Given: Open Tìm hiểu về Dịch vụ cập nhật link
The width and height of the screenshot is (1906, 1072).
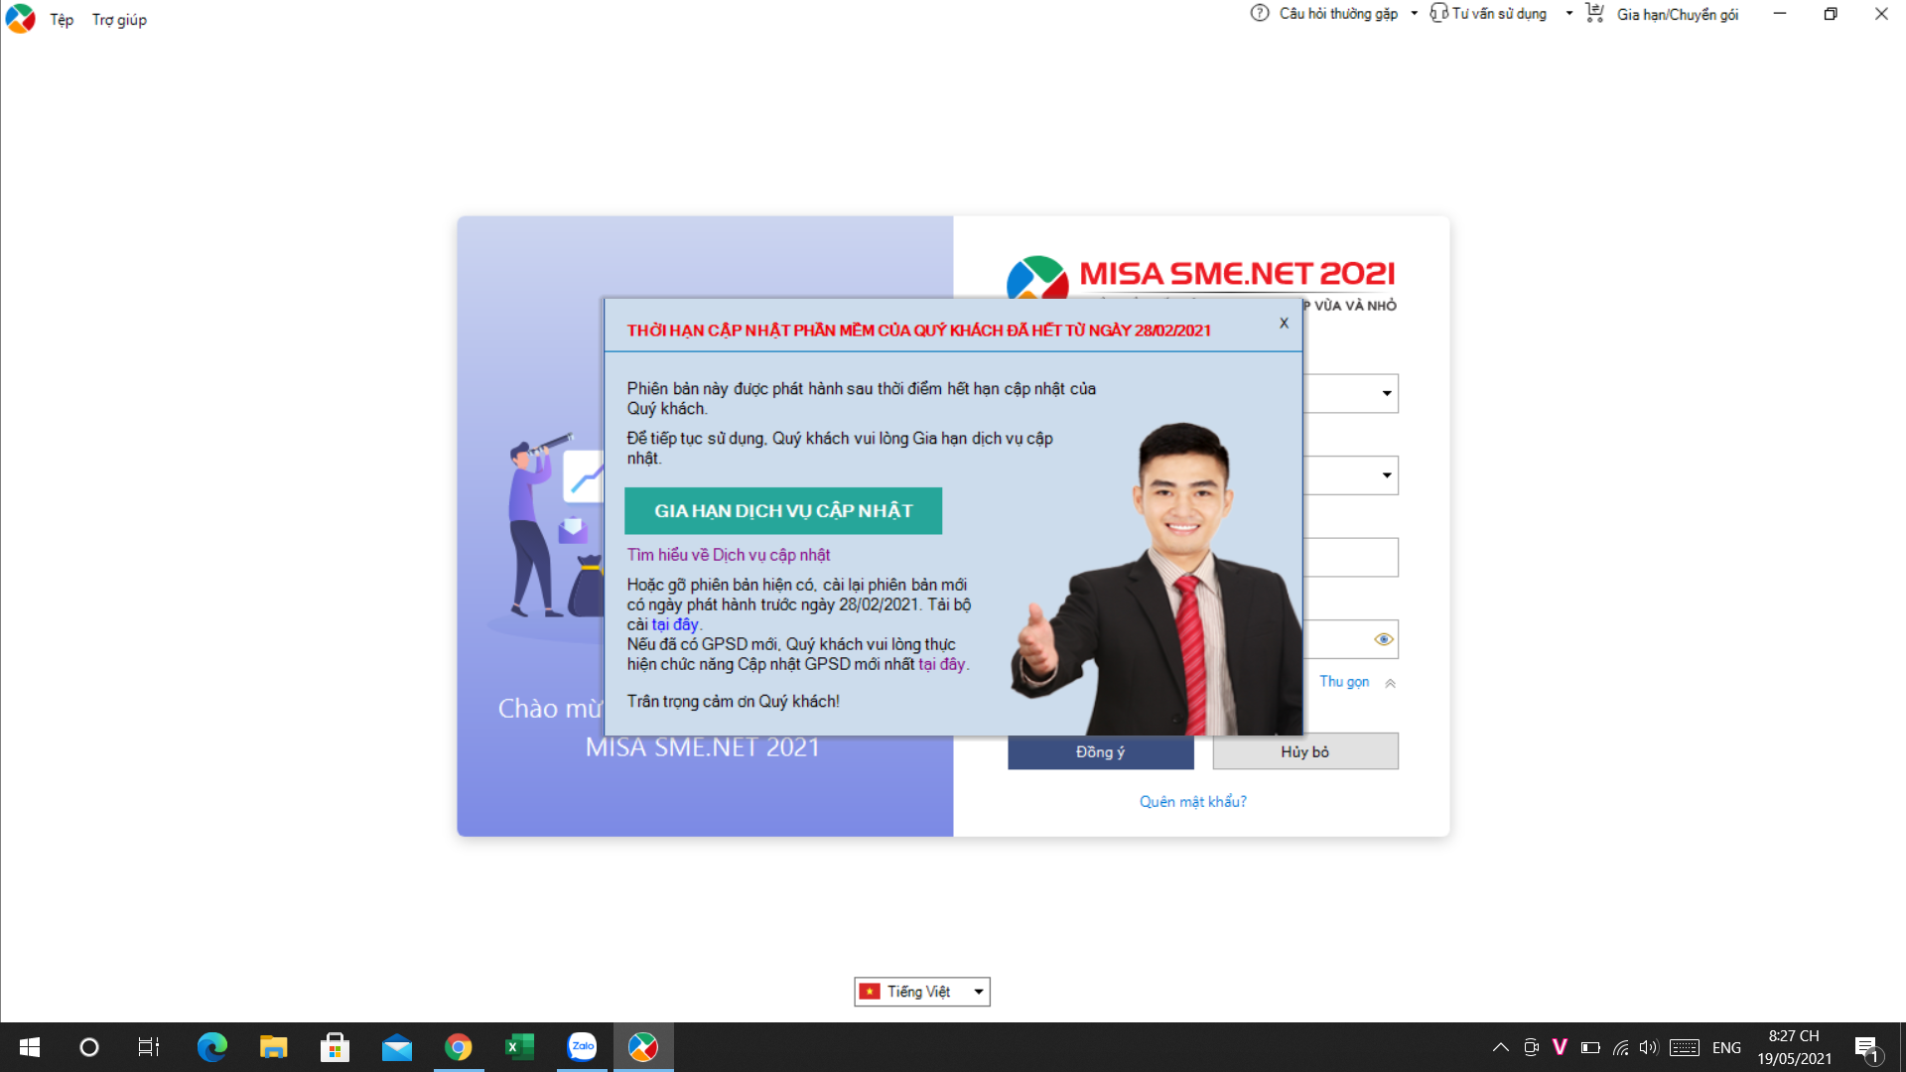Looking at the screenshot, I should (729, 555).
